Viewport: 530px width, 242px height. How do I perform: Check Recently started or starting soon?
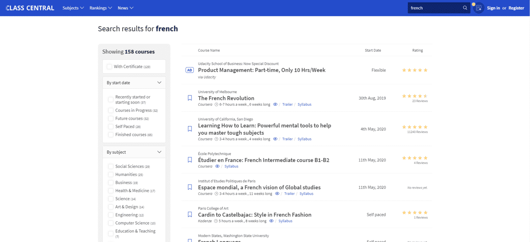(111, 99)
